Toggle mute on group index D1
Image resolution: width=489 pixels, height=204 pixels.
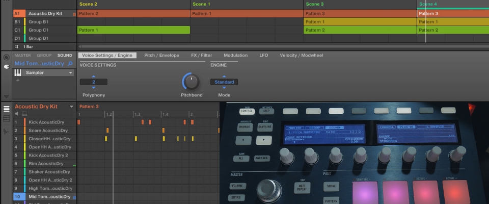pyautogui.click(x=17, y=38)
